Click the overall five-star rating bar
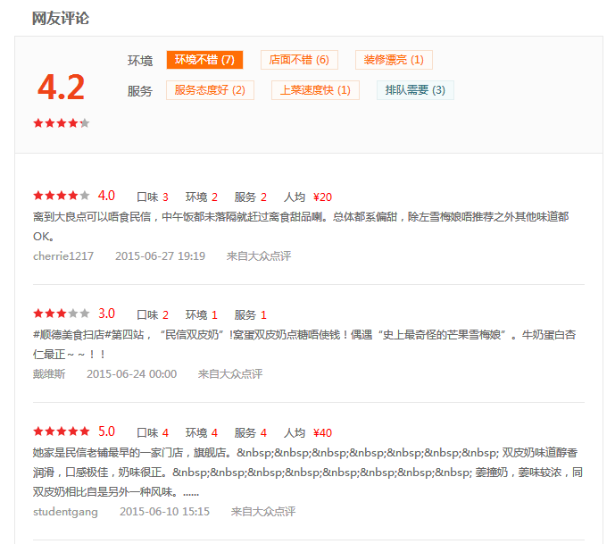Screen dimensions: 615x544 (62, 123)
